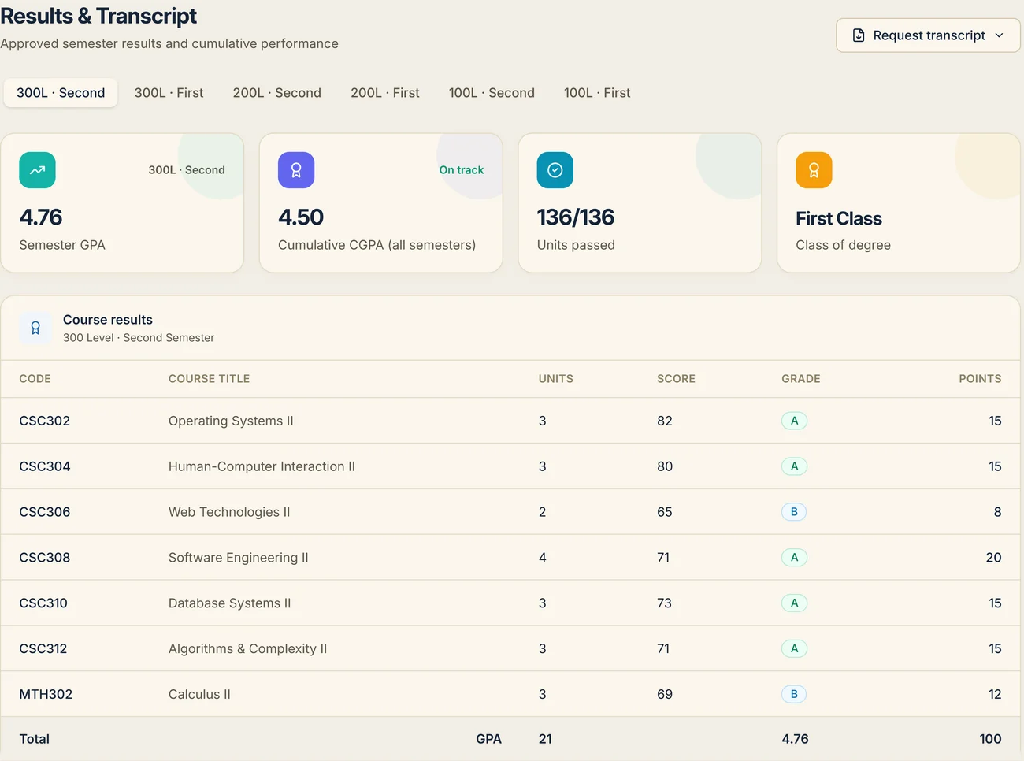Click the Course results heading

pos(108,320)
